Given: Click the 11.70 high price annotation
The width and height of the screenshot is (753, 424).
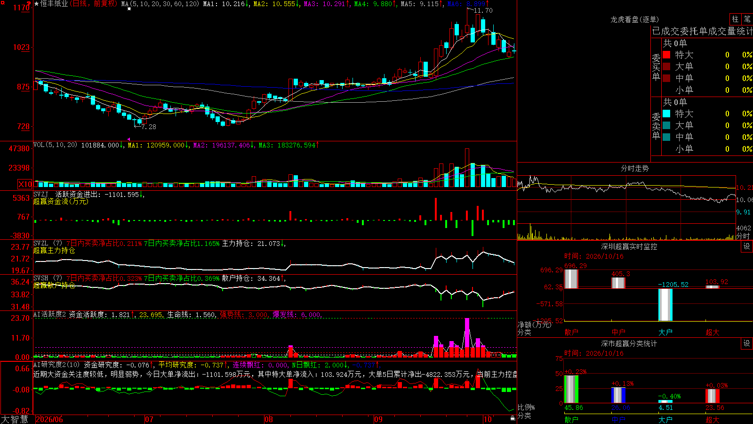Looking at the screenshot, I should click(x=483, y=10).
